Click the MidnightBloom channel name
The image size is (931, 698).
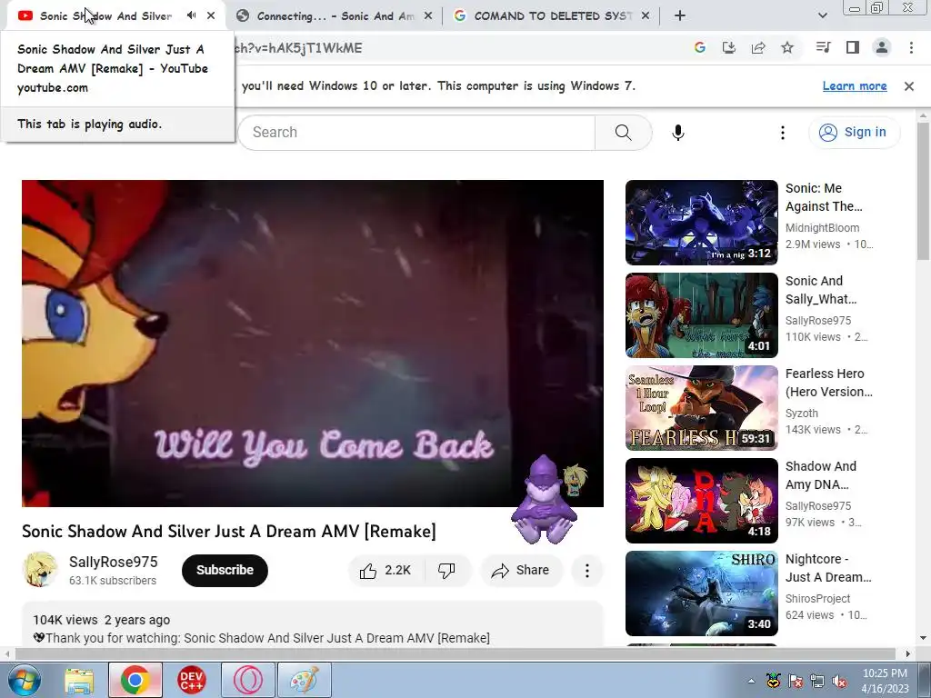(x=822, y=228)
